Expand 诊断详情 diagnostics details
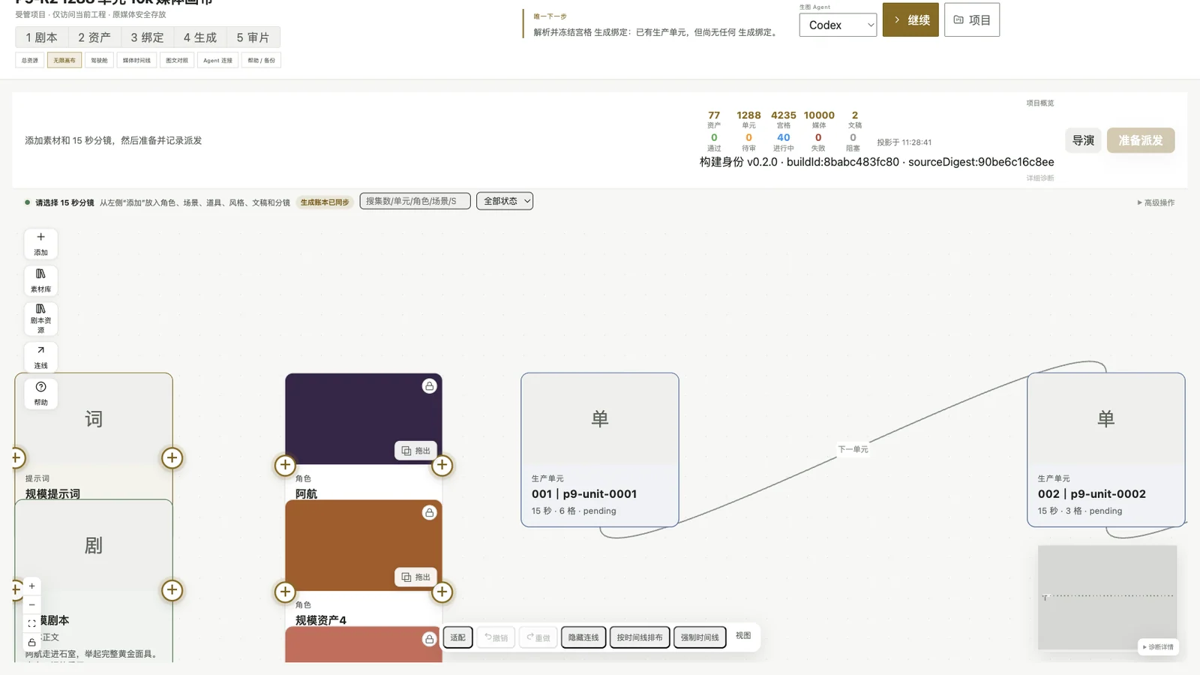The height and width of the screenshot is (675, 1200). point(1158,647)
